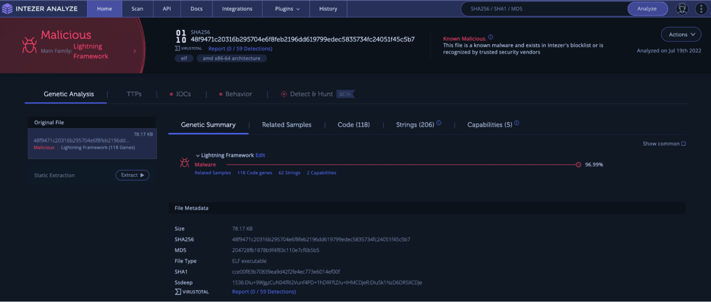Open File Metadata VirusTotal Report link
Screen dimensions: 711x302
click(x=264, y=292)
